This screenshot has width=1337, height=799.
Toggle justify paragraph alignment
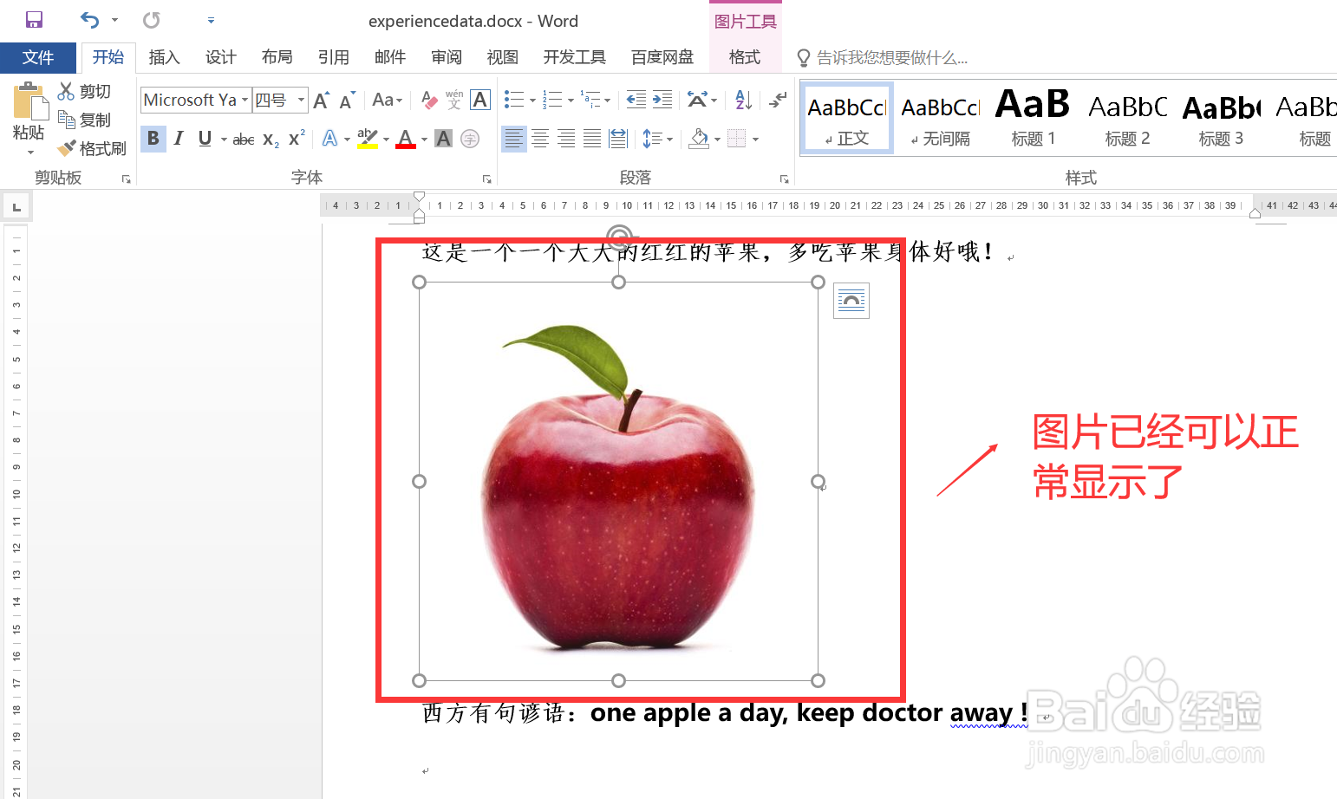592,138
